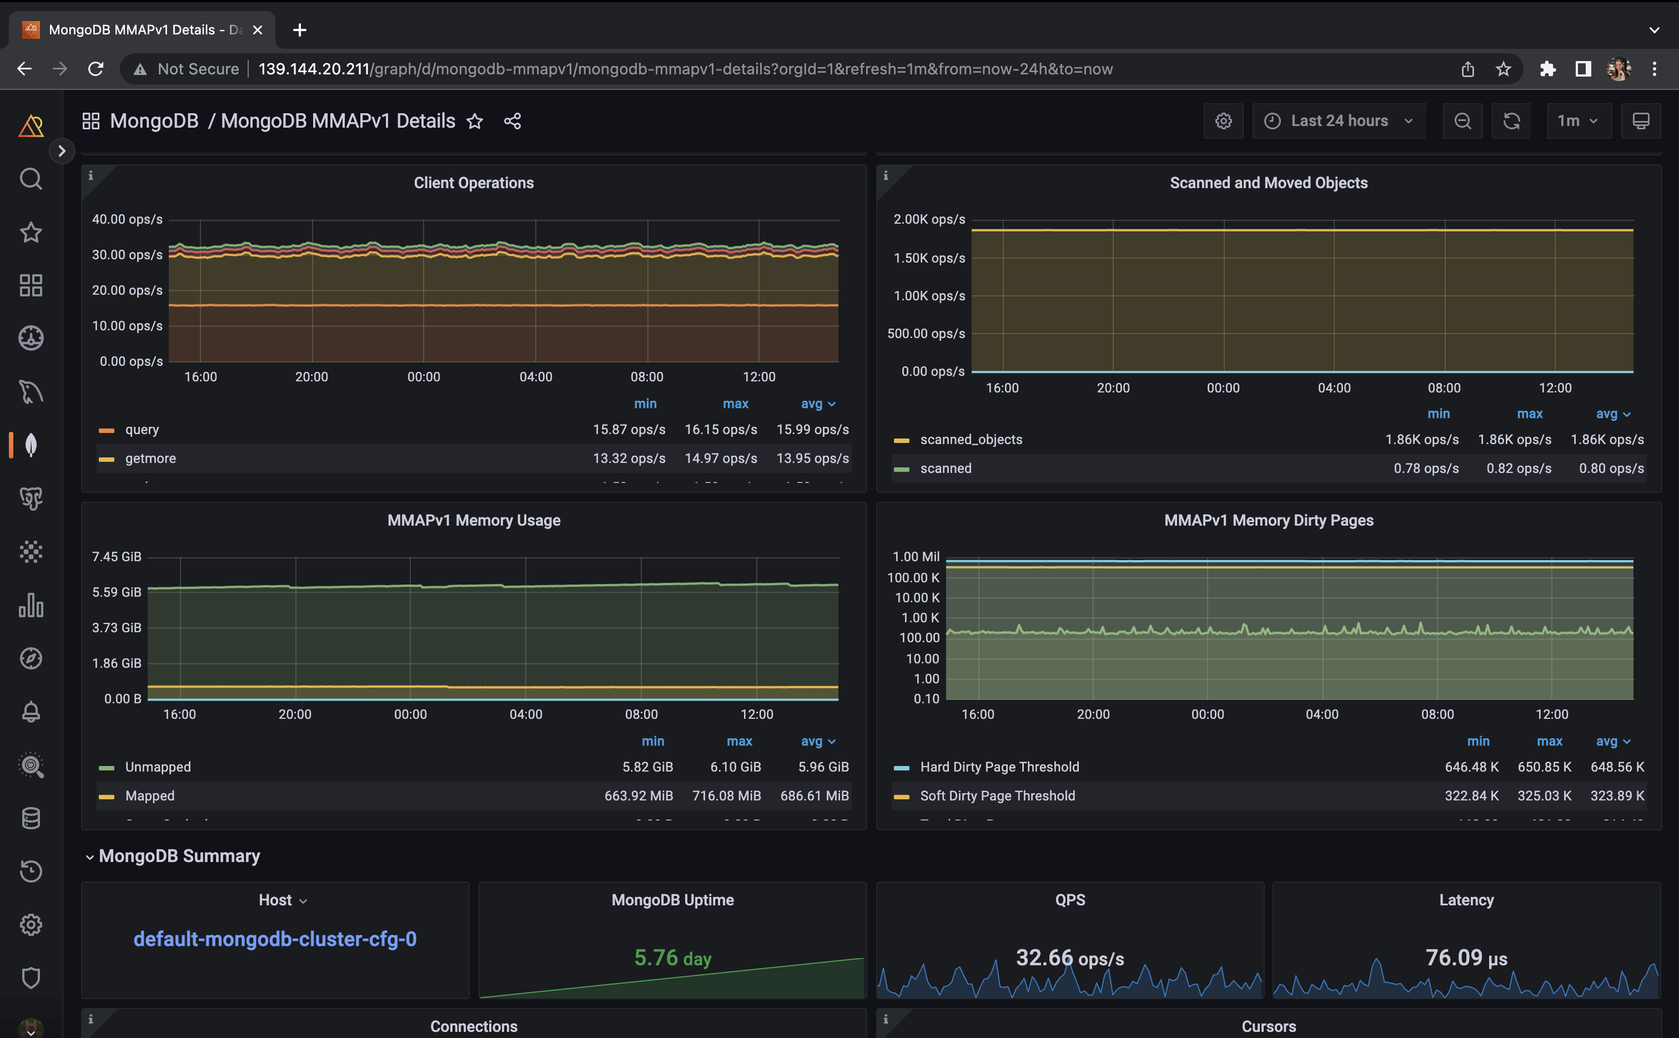Toggle the scanned series in legend

pos(946,468)
